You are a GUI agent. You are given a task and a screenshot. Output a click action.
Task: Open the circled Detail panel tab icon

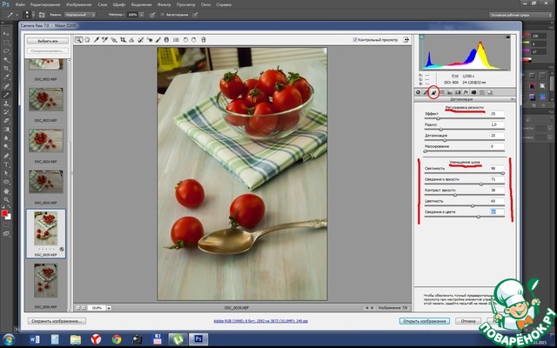(434, 91)
